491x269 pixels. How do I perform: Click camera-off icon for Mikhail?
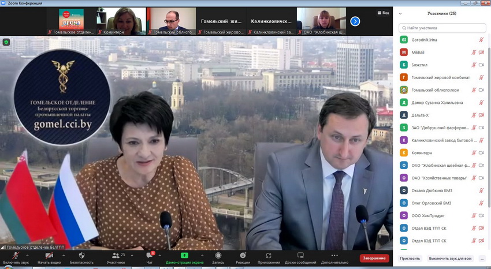(x=482, y=52)
